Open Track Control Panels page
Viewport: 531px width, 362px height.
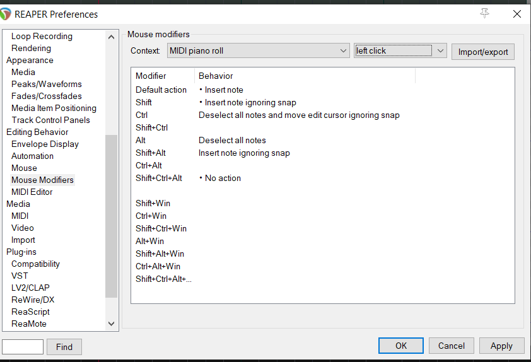pos(51,120)
